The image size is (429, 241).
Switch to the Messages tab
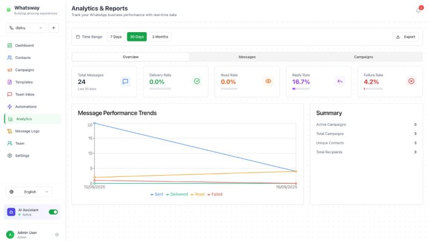point(247,57)
